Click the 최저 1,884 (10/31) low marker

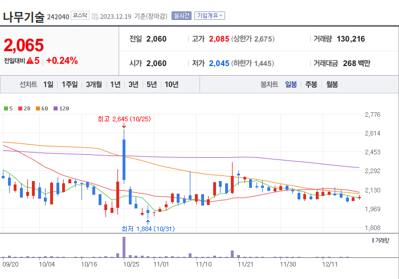(x=148, y=229)
